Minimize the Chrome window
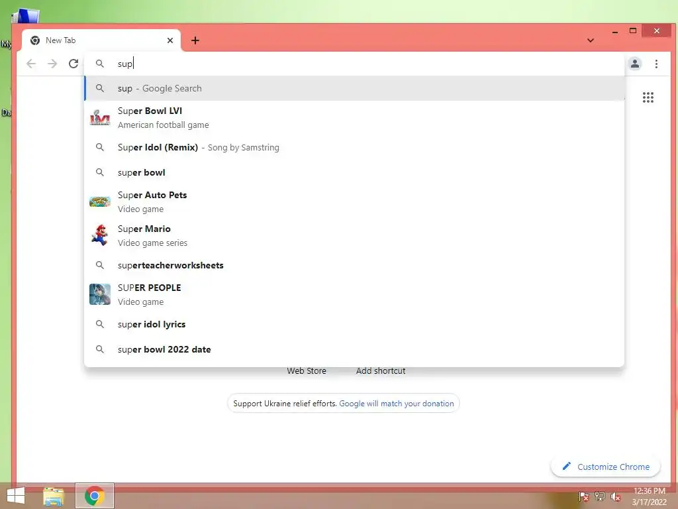678x509 pixels. click(x=615, y=31)
